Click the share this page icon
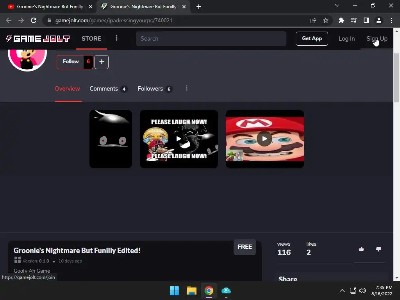400x300 pixels. pyautogui.click(x=313, y=20)
